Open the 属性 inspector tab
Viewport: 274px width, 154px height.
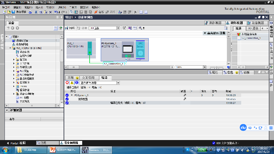[215, 72]
